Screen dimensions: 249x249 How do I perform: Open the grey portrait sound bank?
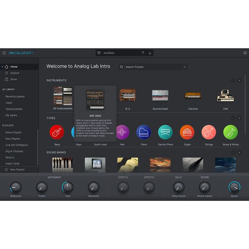coord(95,165)
